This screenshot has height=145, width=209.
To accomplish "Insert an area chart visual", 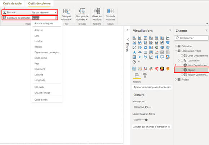I will [134, 43].
